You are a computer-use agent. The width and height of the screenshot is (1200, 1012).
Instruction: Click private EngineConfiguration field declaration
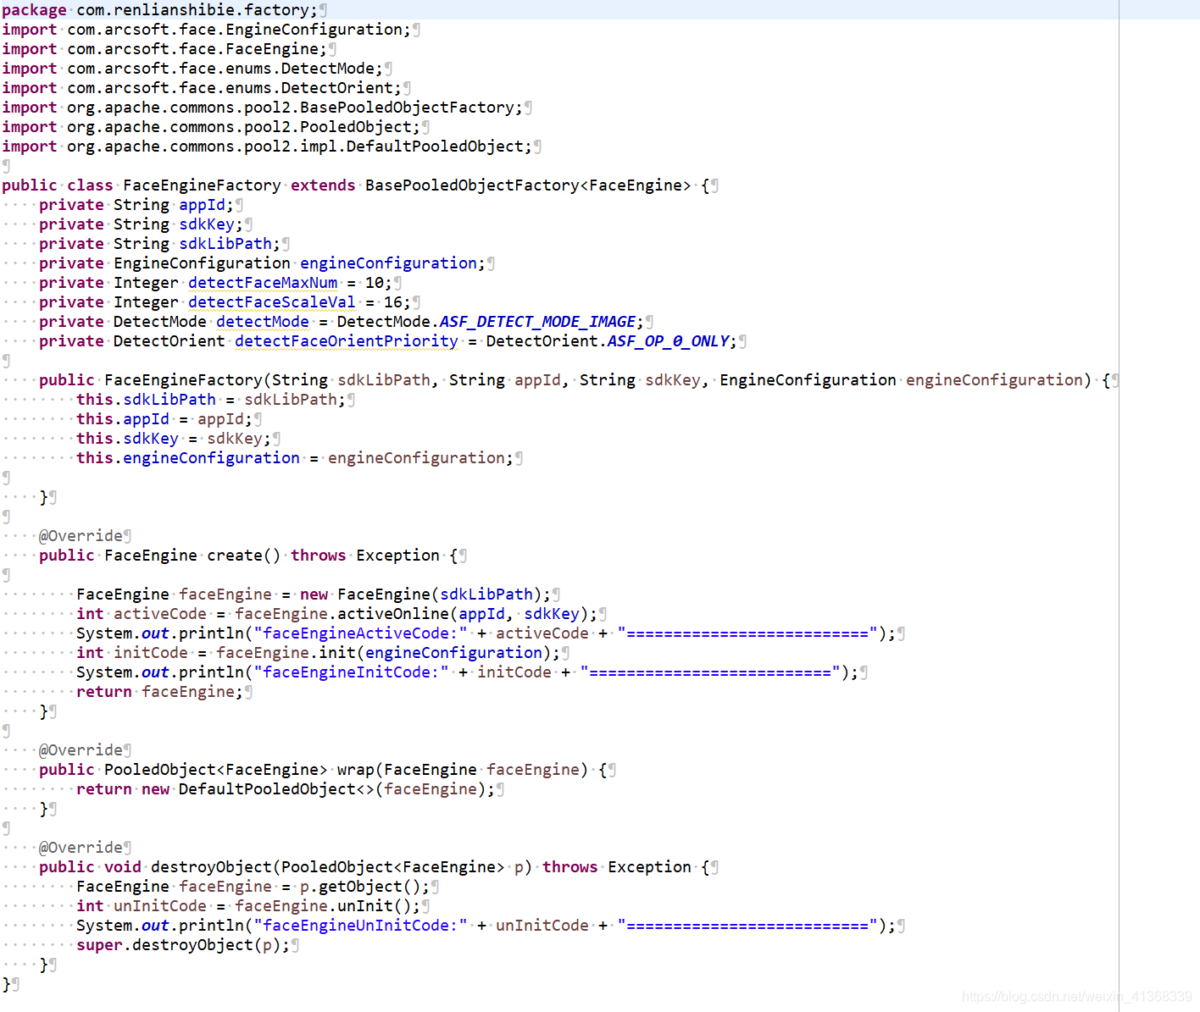pos(262,263)
